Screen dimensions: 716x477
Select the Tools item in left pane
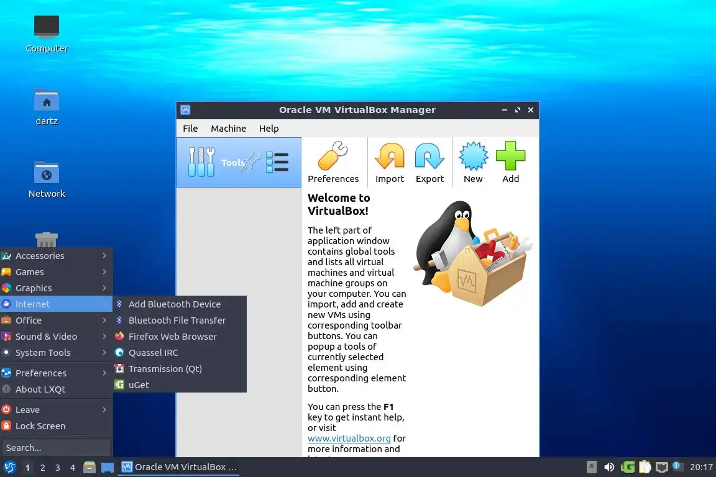239,162
